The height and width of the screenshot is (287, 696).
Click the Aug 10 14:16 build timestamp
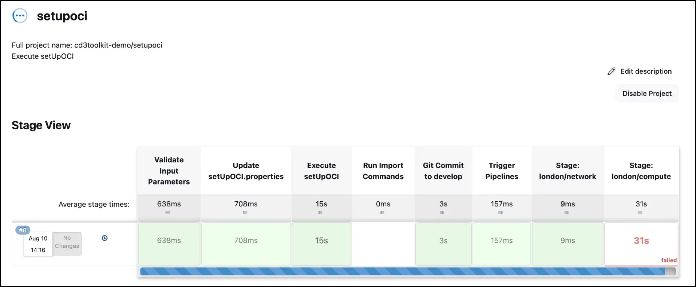click(x=38, y=244)
